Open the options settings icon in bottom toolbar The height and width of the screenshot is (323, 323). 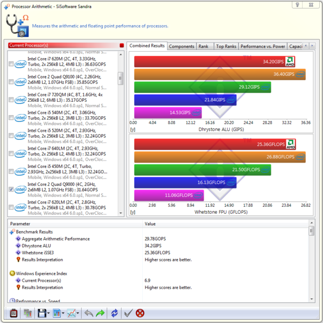[14, 313]
